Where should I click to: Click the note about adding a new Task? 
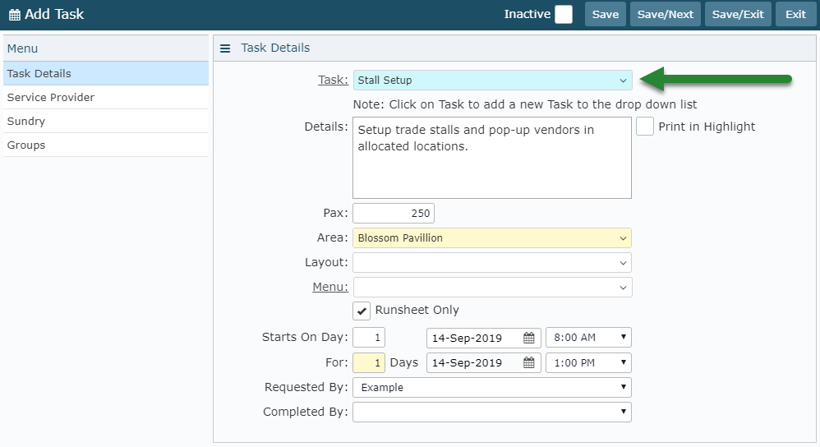[524, 104]
